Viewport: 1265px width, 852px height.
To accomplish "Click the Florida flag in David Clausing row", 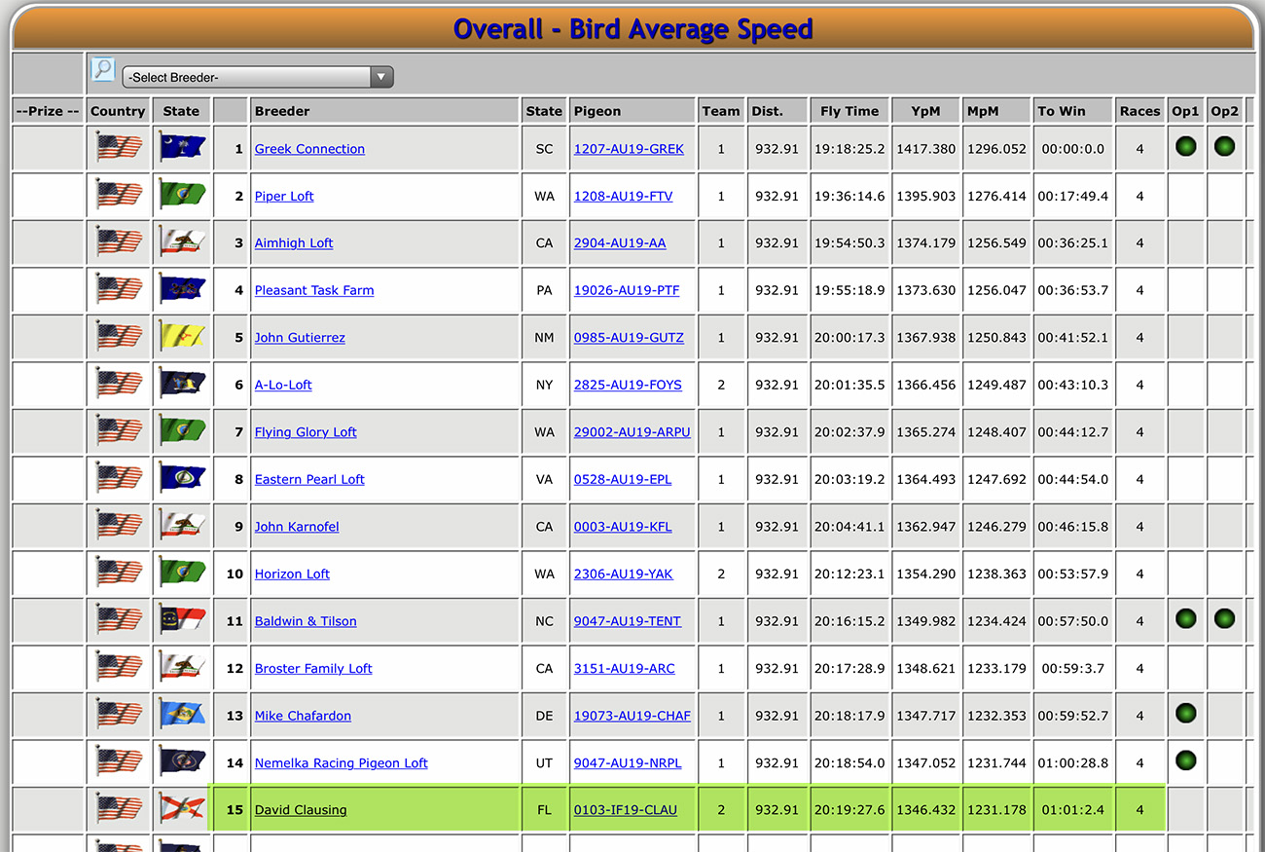I will 182,809.
